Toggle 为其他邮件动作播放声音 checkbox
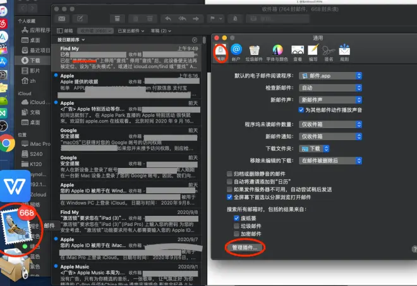 [301, 110]
